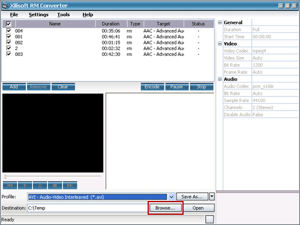Start conversion with Encode button

(x=152, y=87)
